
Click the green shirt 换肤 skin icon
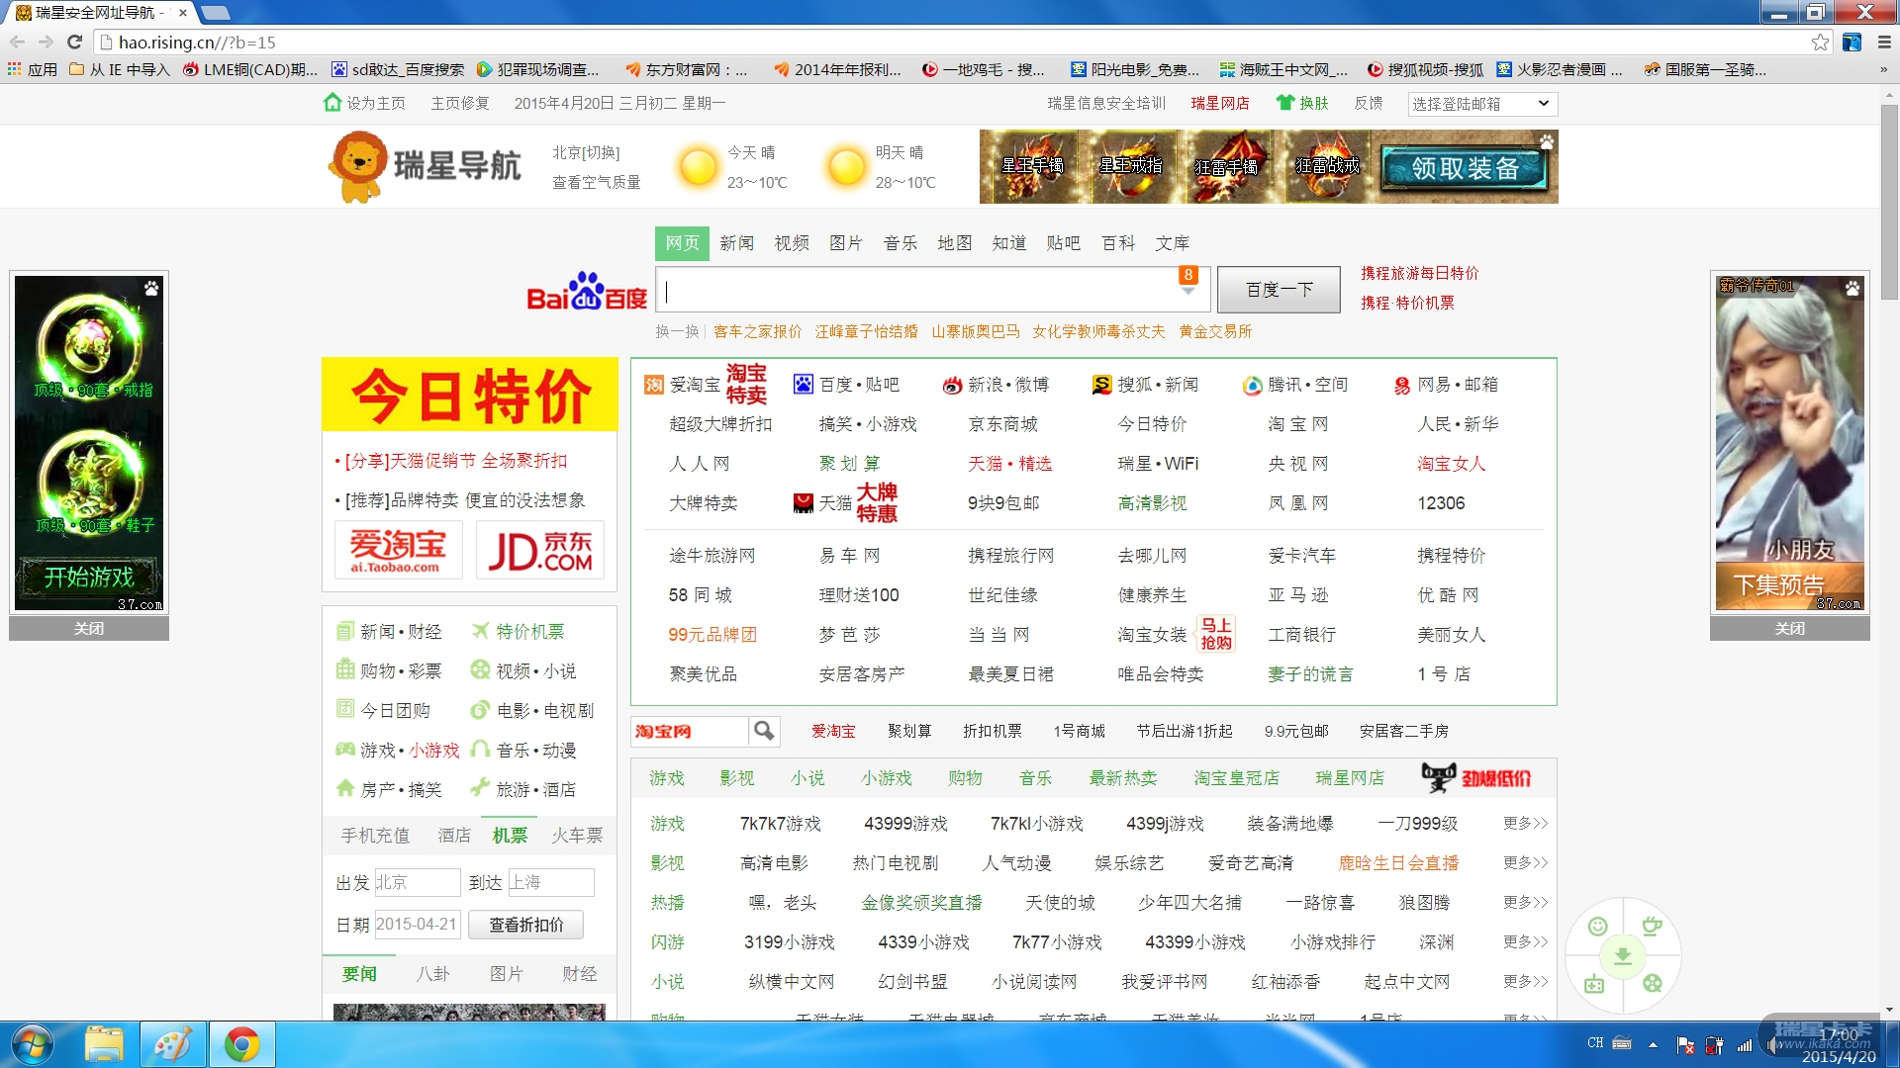(x=1284, y=103)
